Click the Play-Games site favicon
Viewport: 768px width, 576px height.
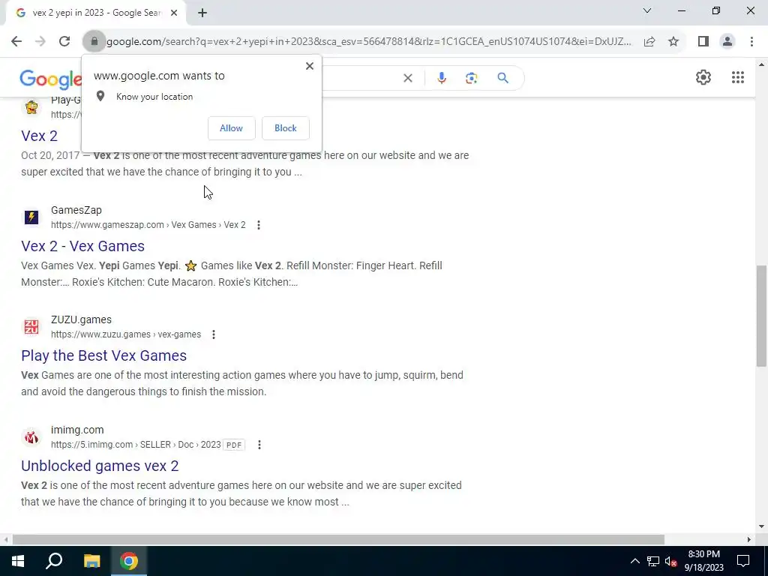pos(31,106)
